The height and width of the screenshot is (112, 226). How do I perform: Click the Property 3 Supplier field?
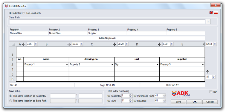[107, 33]
